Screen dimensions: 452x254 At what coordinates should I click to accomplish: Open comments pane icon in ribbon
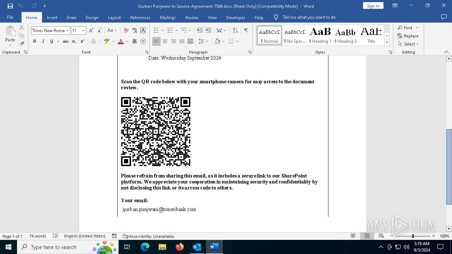click(x=444, y=17)
